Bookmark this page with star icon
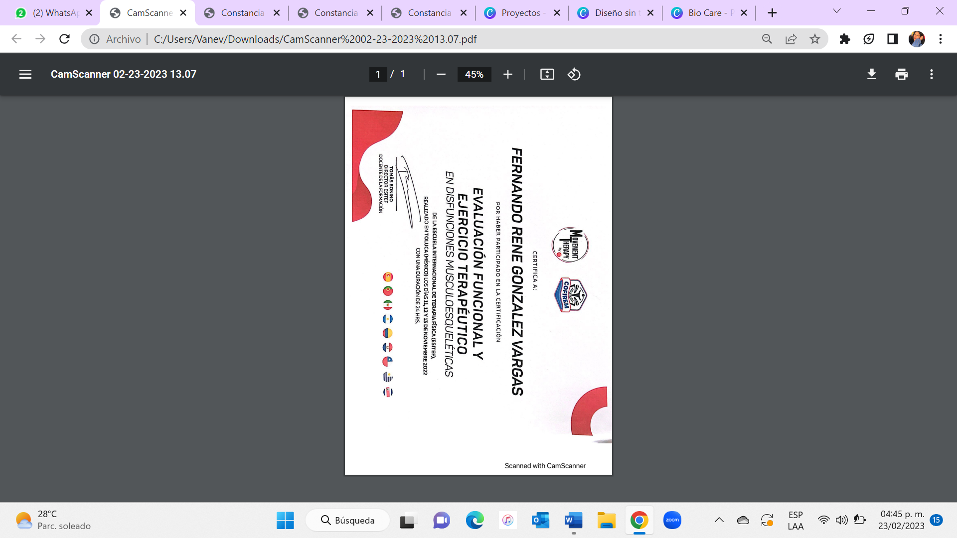This screenshot has height=538, width=957. click(814, 39)
